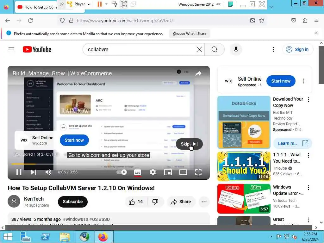This screenshot has height=243, width=324.
Task: Open video settings gear icon
Action: [153, 172]
